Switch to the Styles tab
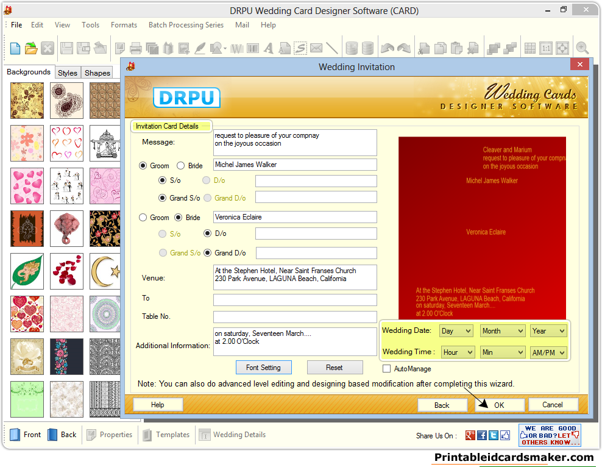The height and width of the screenshot is (467, 602). pyautogui.click(x=68, y=73)
